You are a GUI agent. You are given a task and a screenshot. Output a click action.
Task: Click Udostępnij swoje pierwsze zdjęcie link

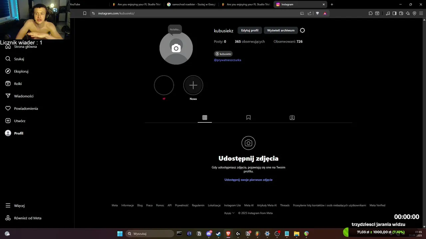coord(248,180)
